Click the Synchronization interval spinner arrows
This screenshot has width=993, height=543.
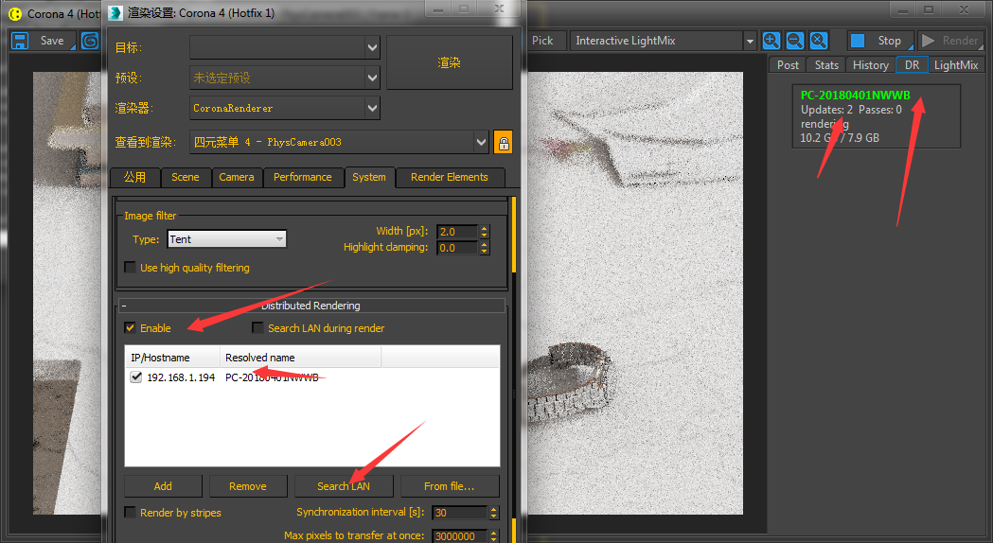click(x=494, y=513)
